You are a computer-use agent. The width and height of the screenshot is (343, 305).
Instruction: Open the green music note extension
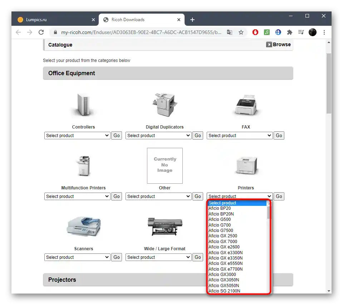267,33
